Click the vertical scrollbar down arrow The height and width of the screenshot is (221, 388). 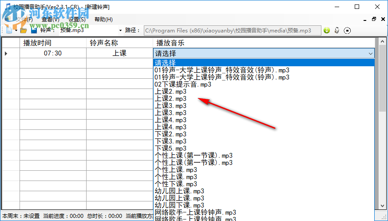[x=382, y=206]
